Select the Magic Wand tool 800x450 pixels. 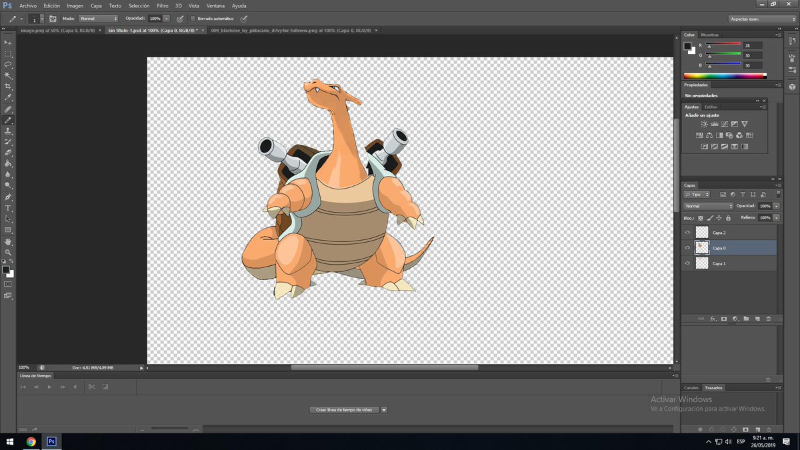point(8,75)
